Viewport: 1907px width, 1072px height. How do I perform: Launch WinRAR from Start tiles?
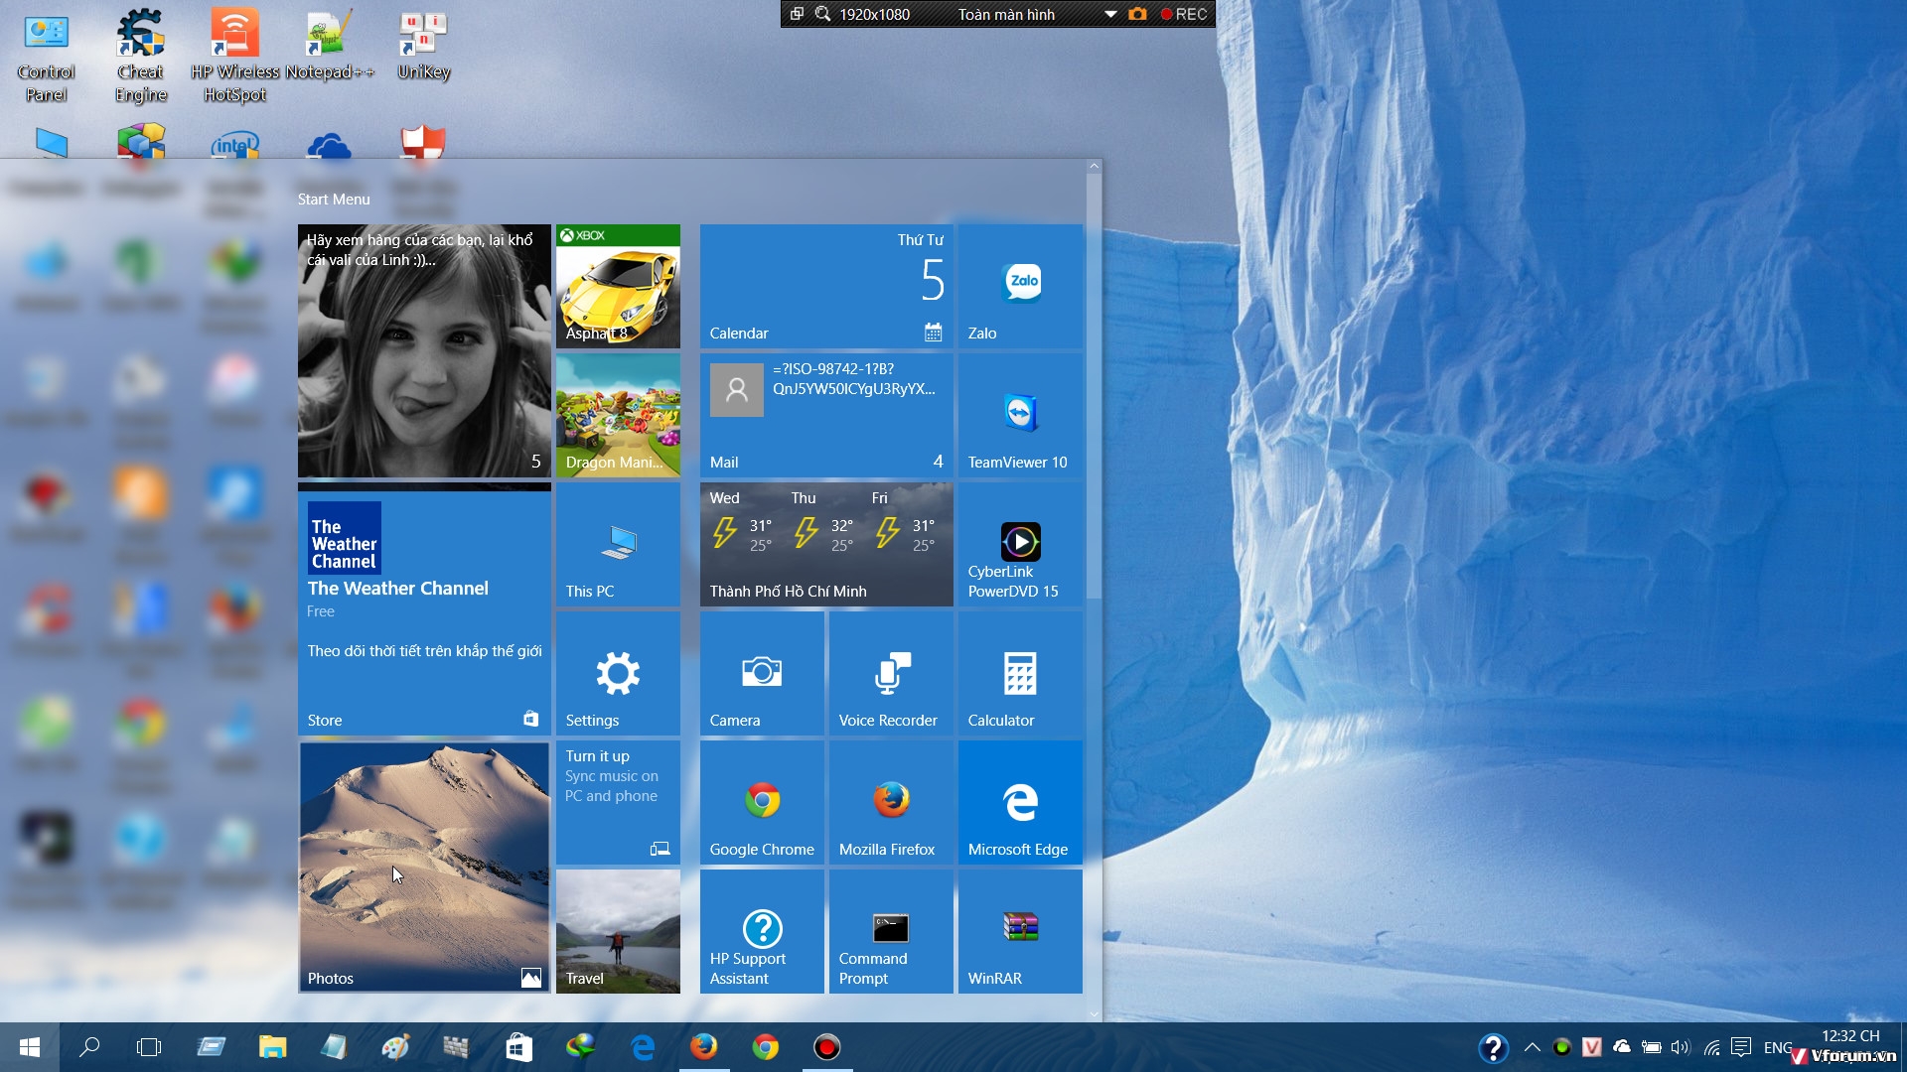tap(1020, 931)
